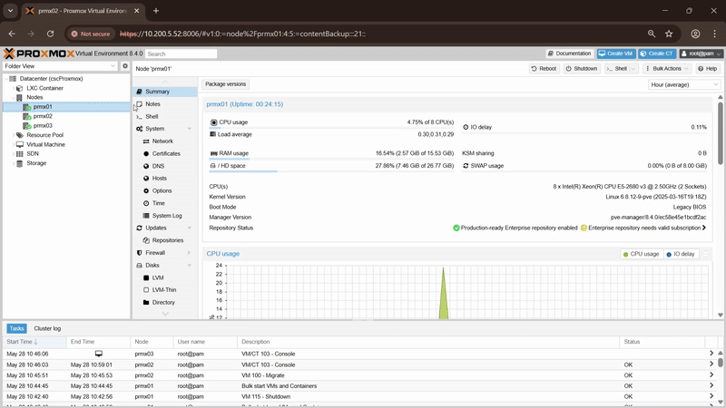Image resolution: width=726 pixels, height=408 pixels.
Task: Toggle IO delay series in chart legend
Action: tap(680, 254)
